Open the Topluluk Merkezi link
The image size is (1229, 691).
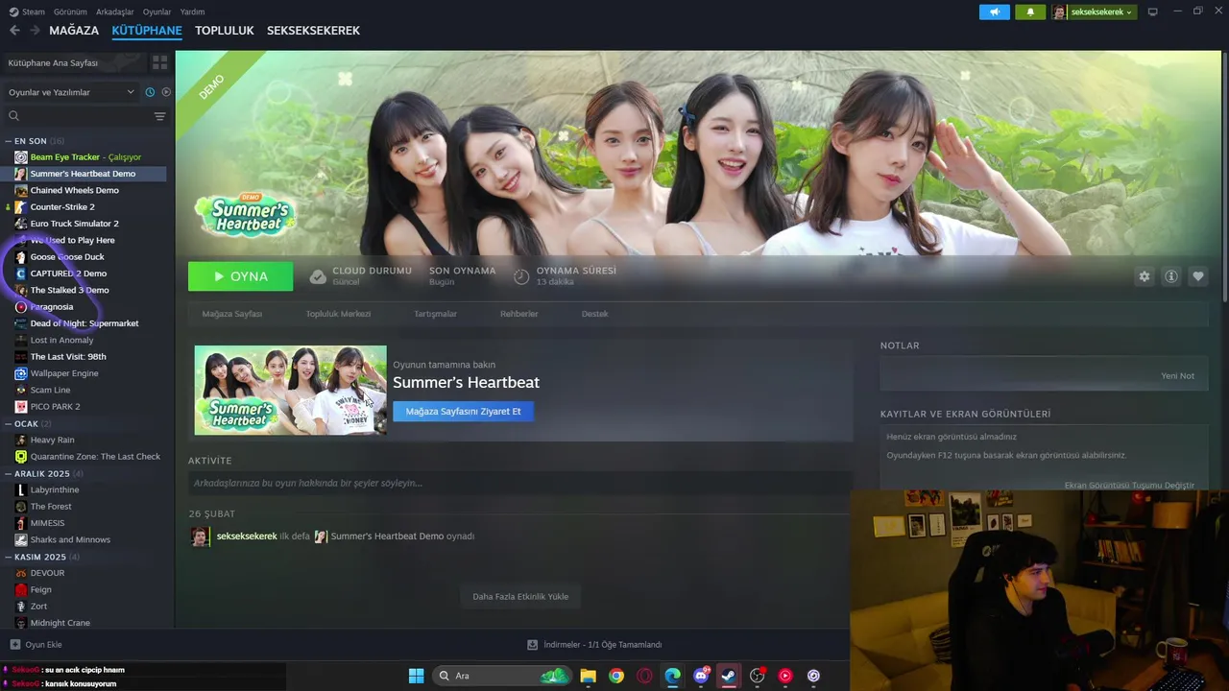coord(338,314)
